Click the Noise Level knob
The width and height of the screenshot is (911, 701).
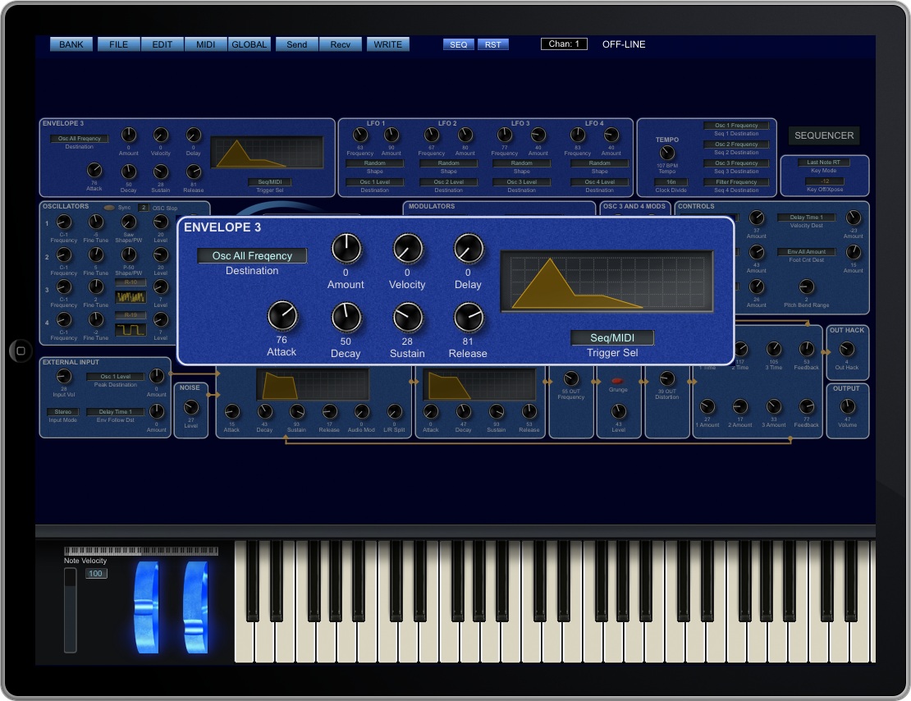(191, 407)
